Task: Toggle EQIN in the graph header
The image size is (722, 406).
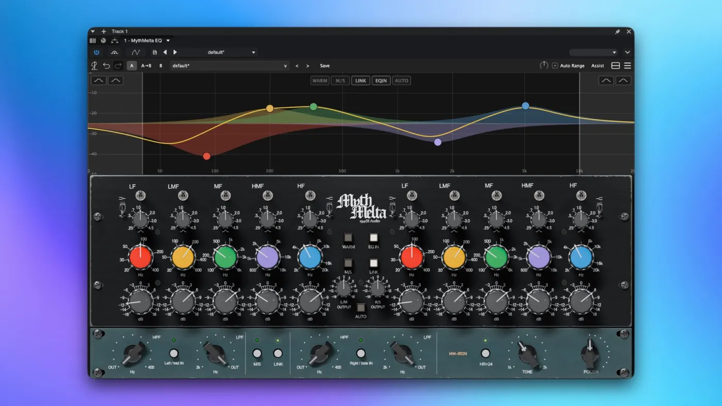Action: pos(381,80)
